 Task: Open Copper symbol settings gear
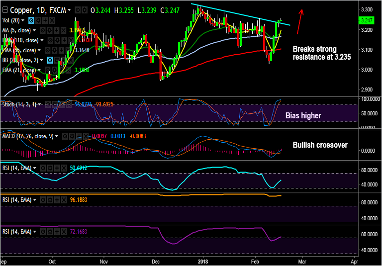[85, 10]
